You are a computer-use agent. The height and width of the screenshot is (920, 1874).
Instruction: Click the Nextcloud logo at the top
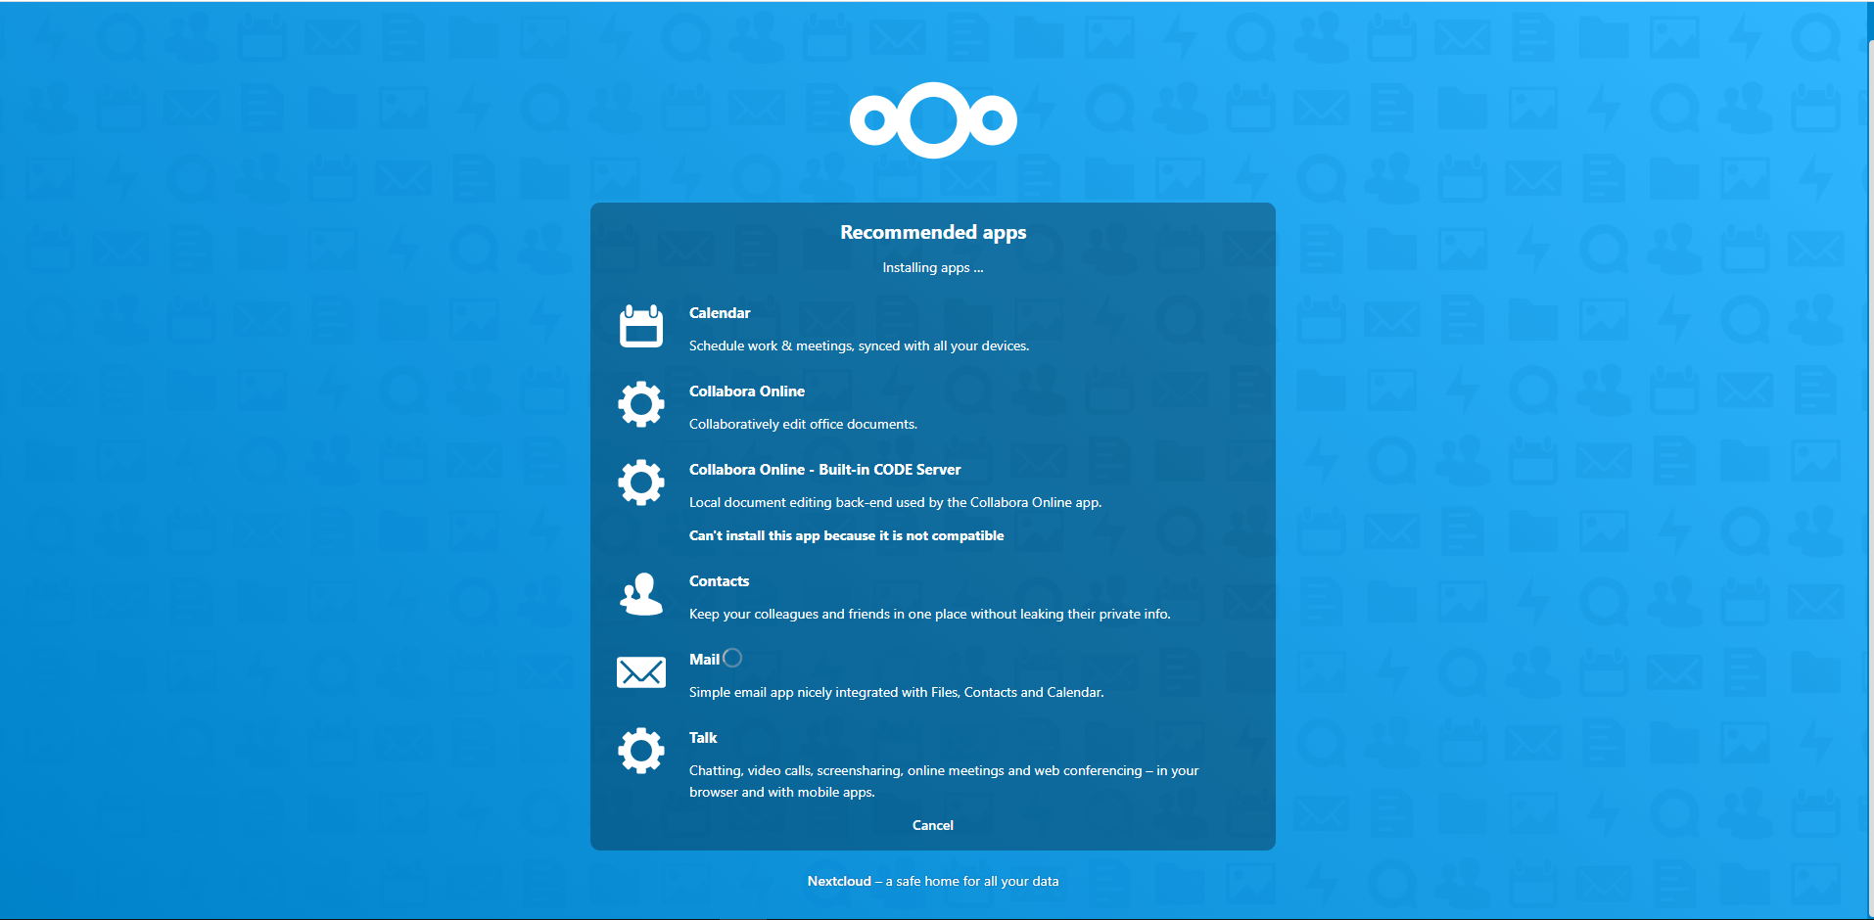(933, 120)
